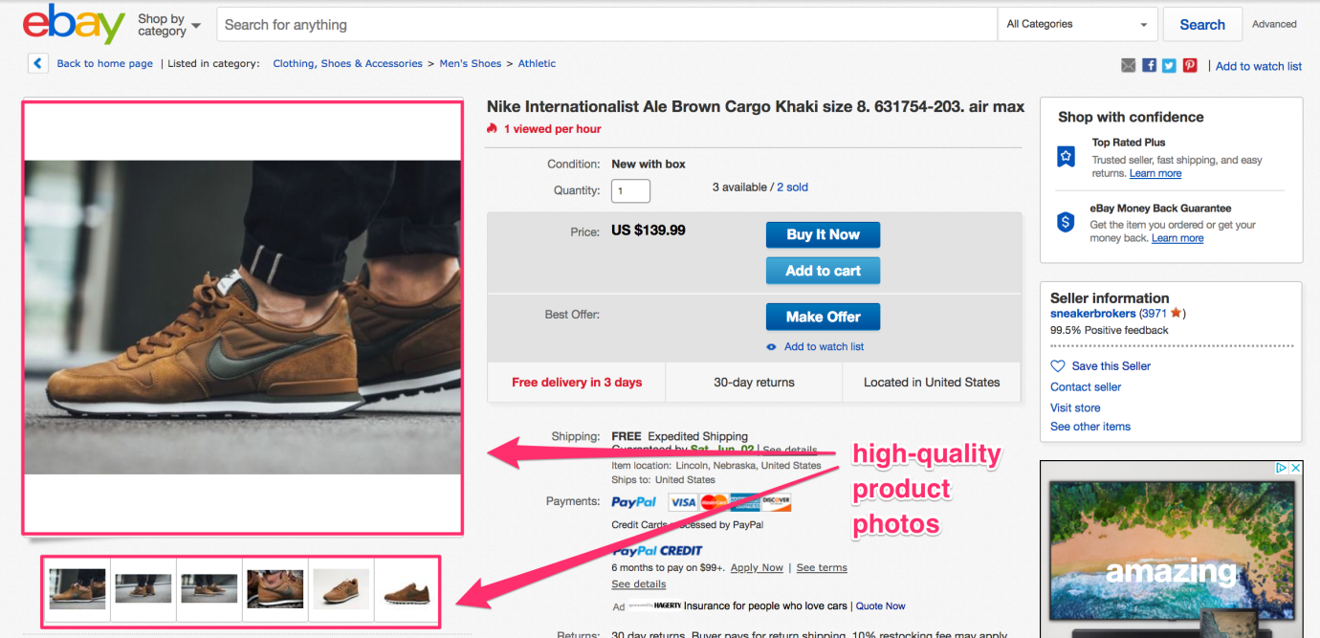Share listing on Facebook icon
This screenshot has height=638, width=1320.
click(1149, 65)
